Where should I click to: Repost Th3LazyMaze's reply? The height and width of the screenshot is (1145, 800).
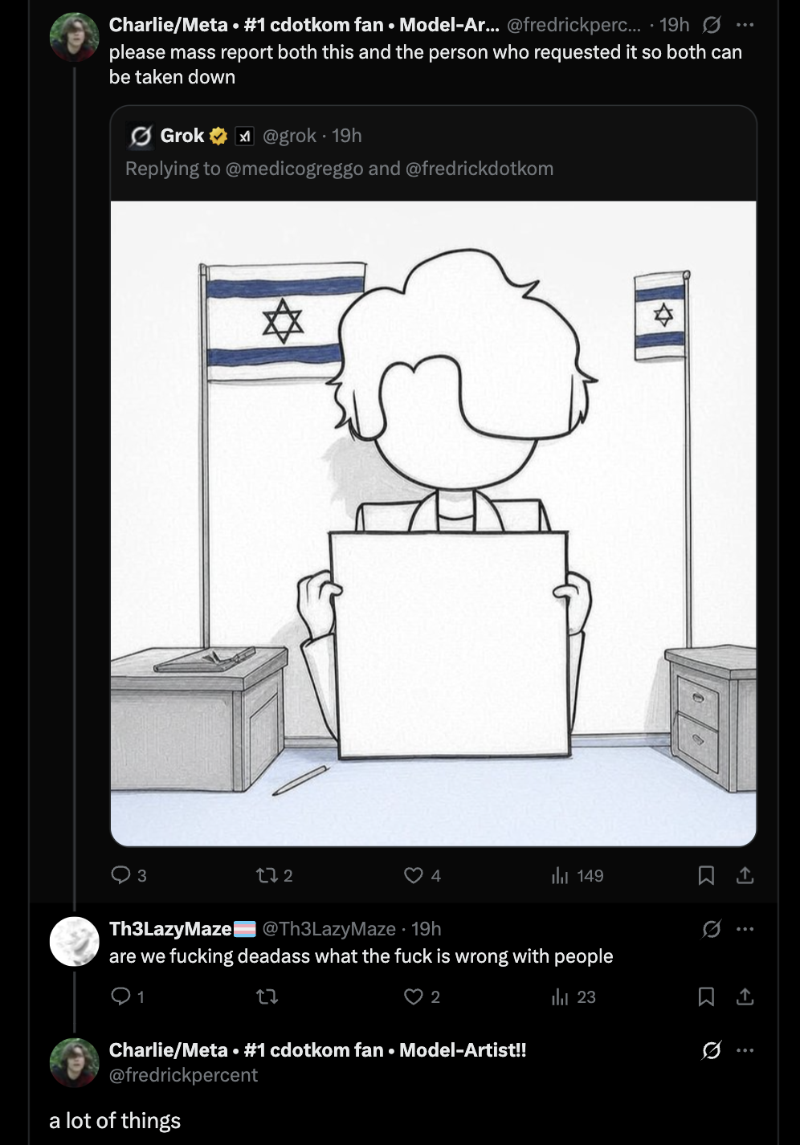click(x=267, y=997)
